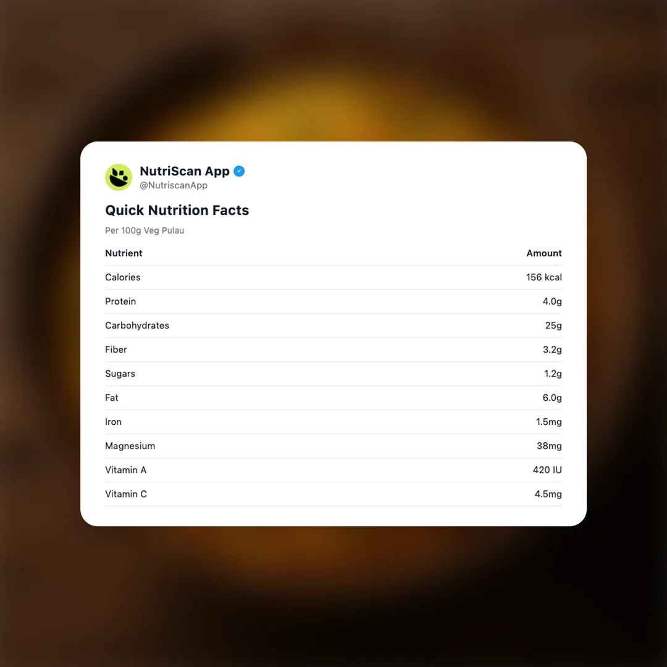Image resolution: width=667 pixels, height=667 pixels.
Task: Click the blue verified checkmark badge
Action: click(239, 172)
